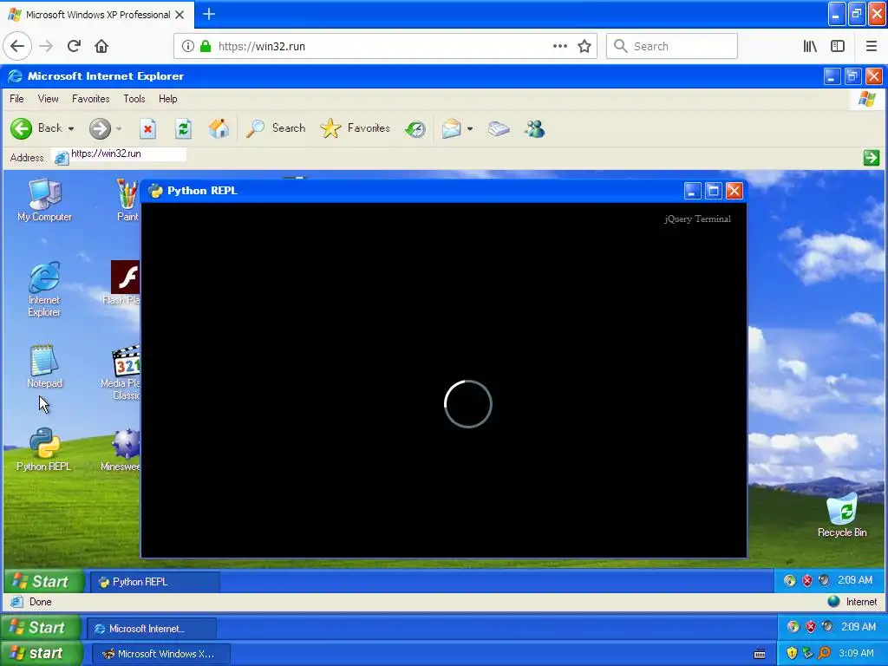Reload the Firefox page
Image resolution: width=888 pixels, height=666 pixels.
tap(74, 46)
